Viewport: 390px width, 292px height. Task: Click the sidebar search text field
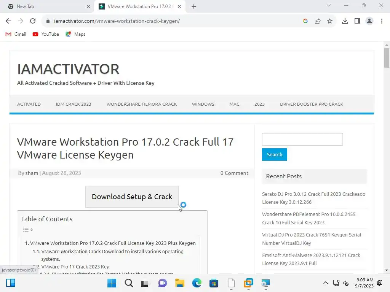302,139
